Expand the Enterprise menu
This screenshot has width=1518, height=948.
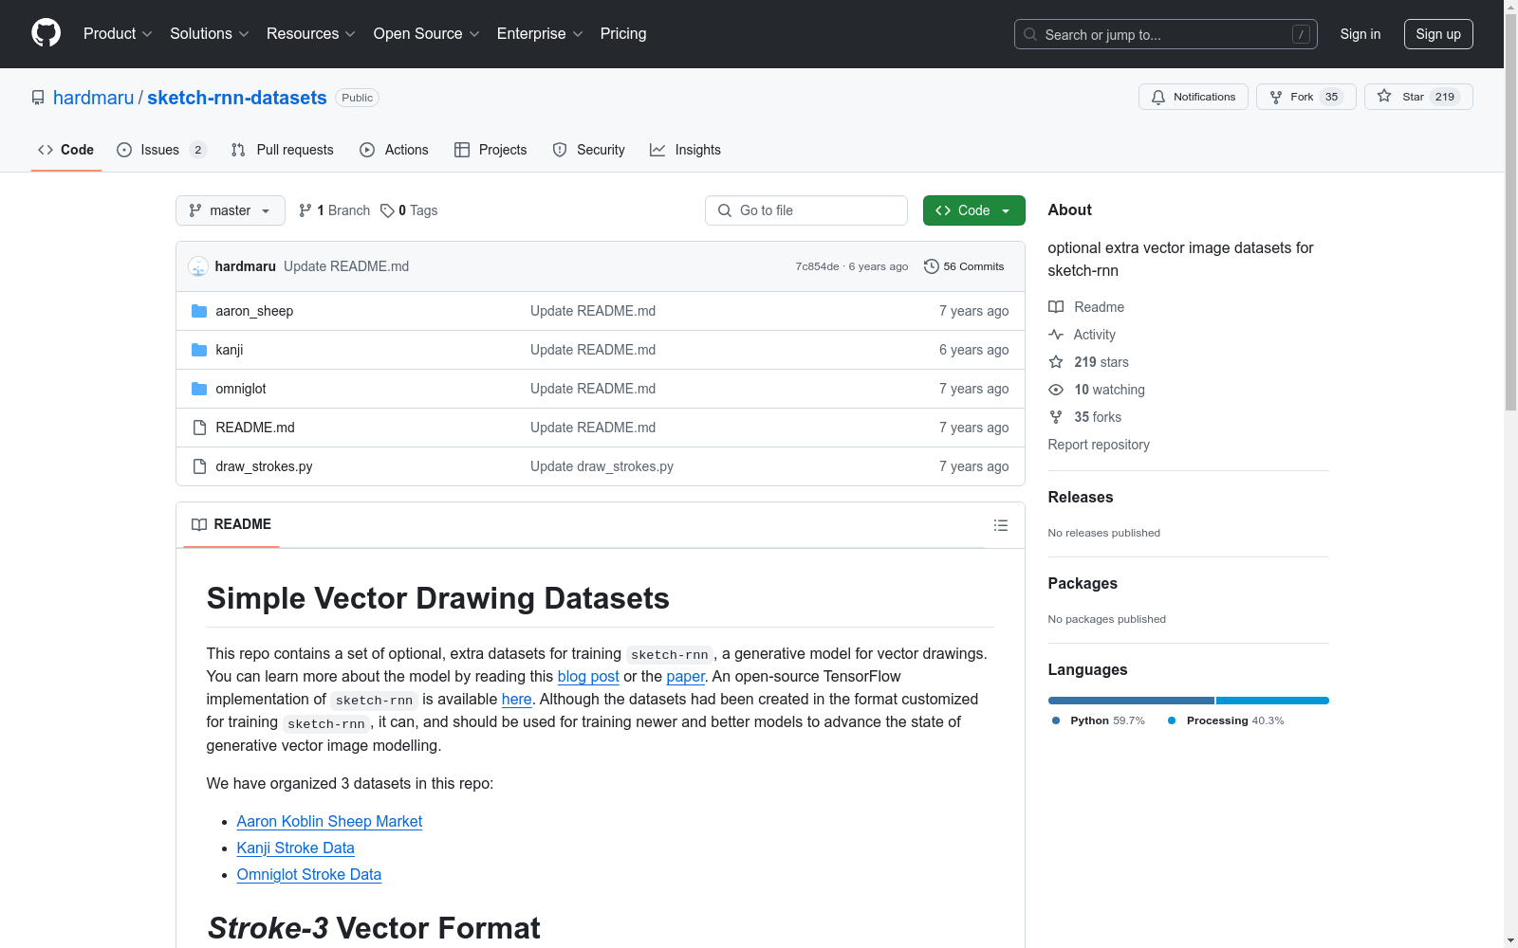coord(540,33)
